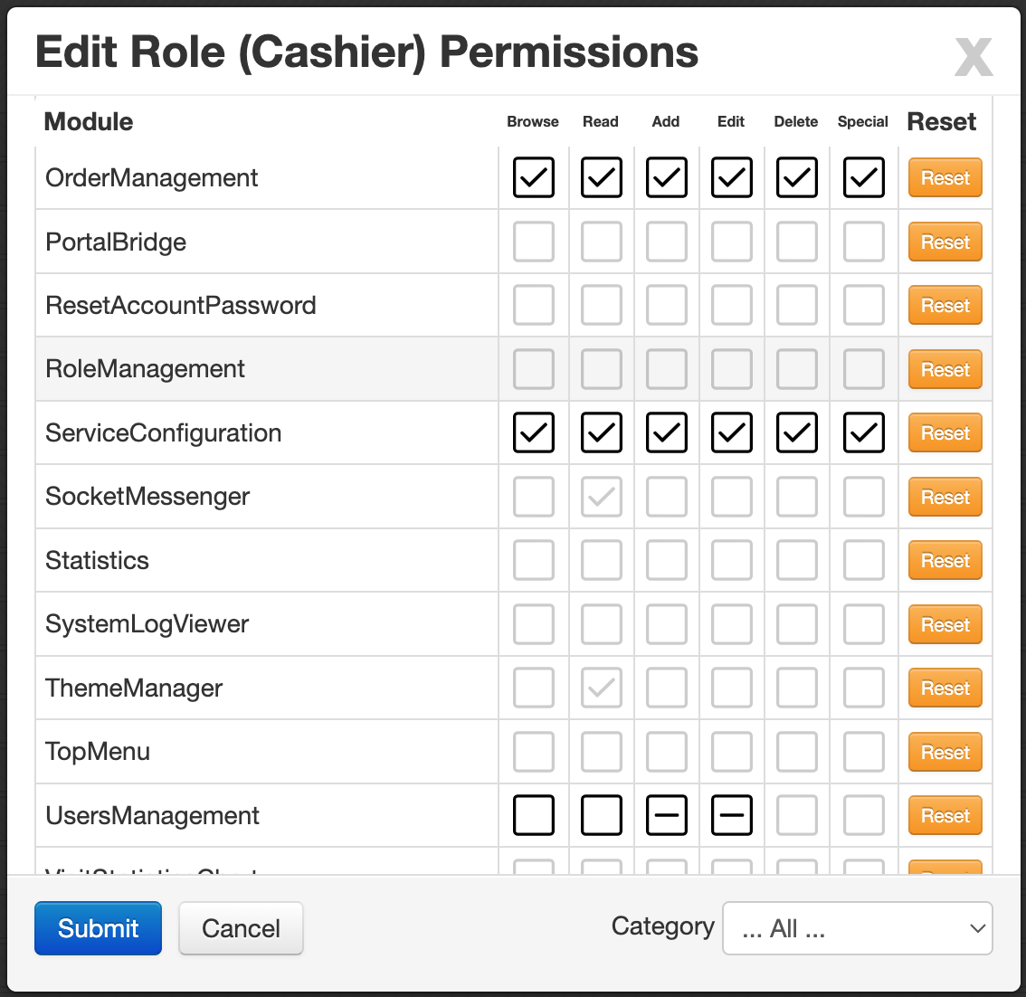Screen dimensions: 1026x997
Task: Submit the role permissions
Action: [x=98, y=928]
